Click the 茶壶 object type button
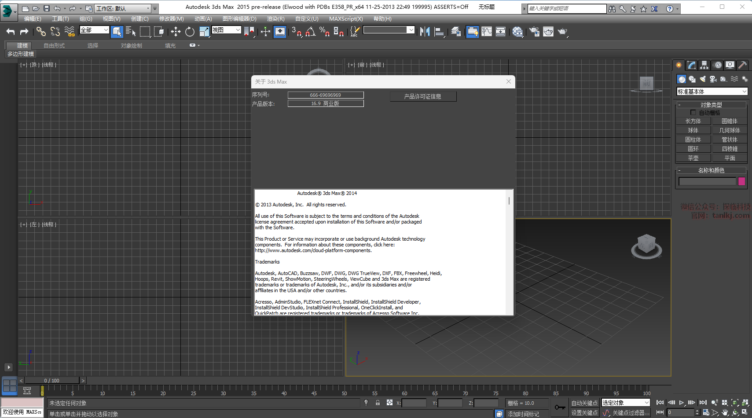The width and height of the screenshot is (752, 418). (693, 158)
